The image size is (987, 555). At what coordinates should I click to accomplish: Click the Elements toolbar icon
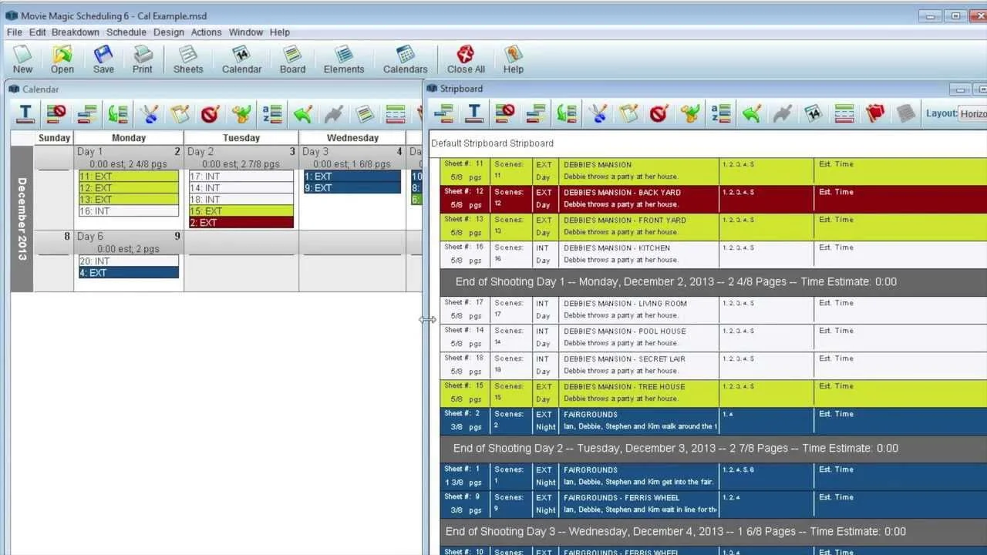(344, 59)
